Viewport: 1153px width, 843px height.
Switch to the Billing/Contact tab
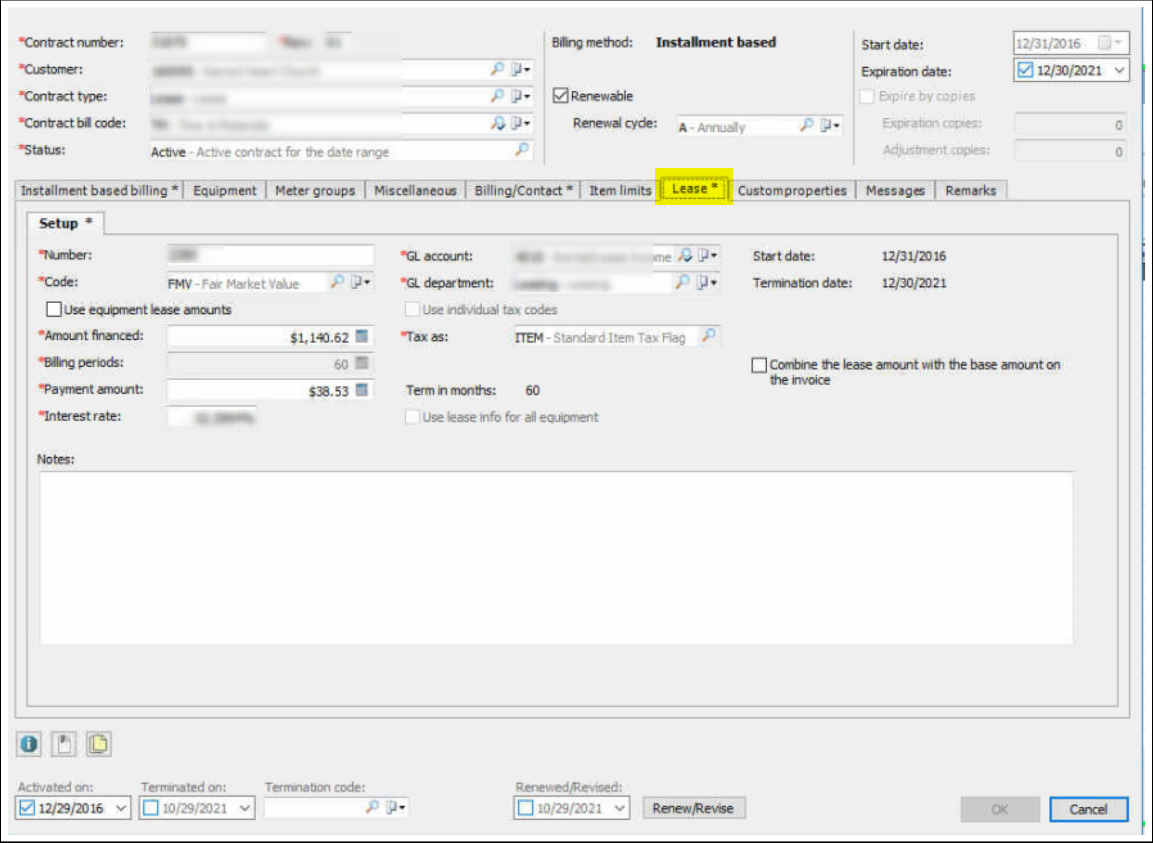523,190
